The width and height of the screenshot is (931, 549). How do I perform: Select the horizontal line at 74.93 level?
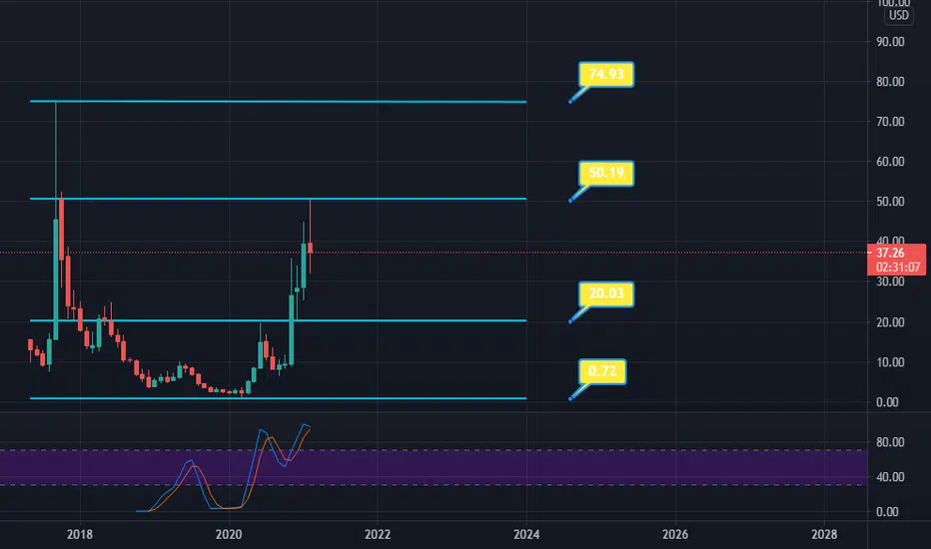[278, 102]
